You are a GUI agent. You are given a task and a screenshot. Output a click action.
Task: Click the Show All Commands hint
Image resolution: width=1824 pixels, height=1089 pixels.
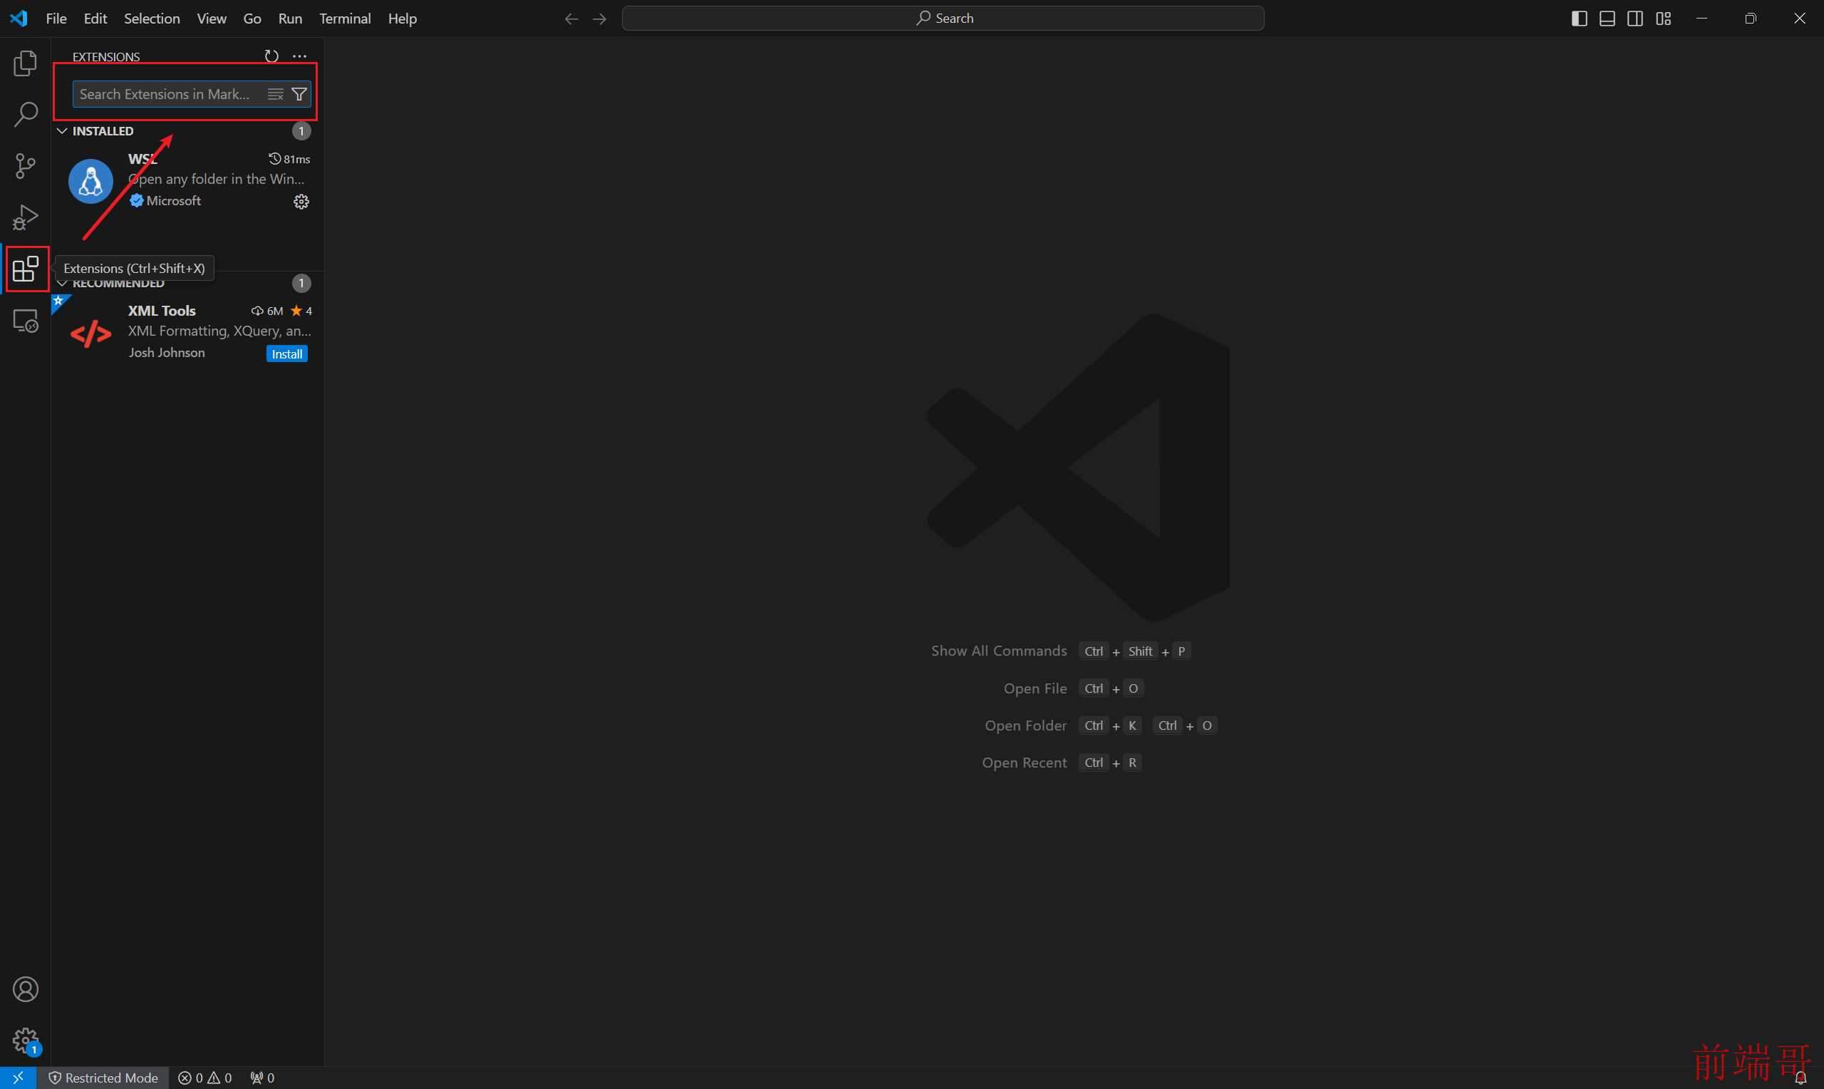pos(998,651)
